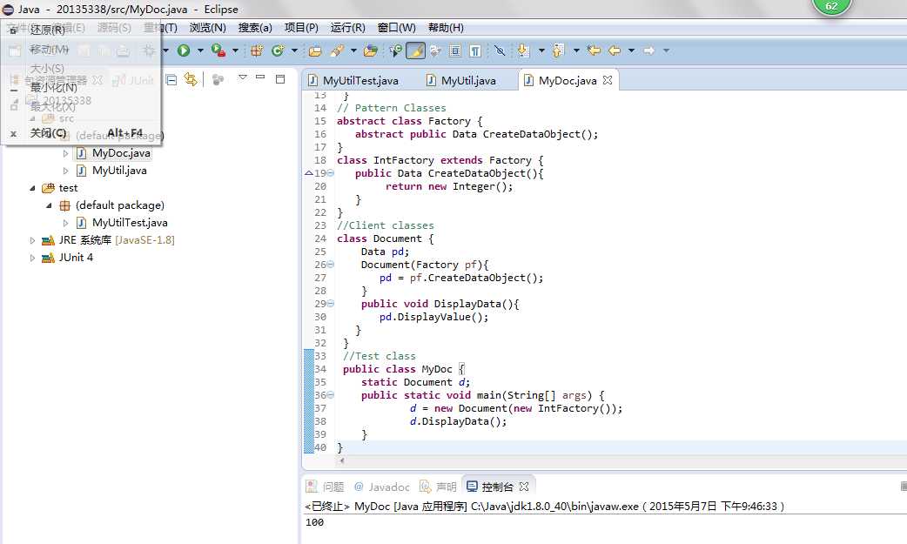The height and width of the screenshot is (544, 907).
Task: Toggle Mark Occurrences highlighter button
Action: (x=415, y=51)
